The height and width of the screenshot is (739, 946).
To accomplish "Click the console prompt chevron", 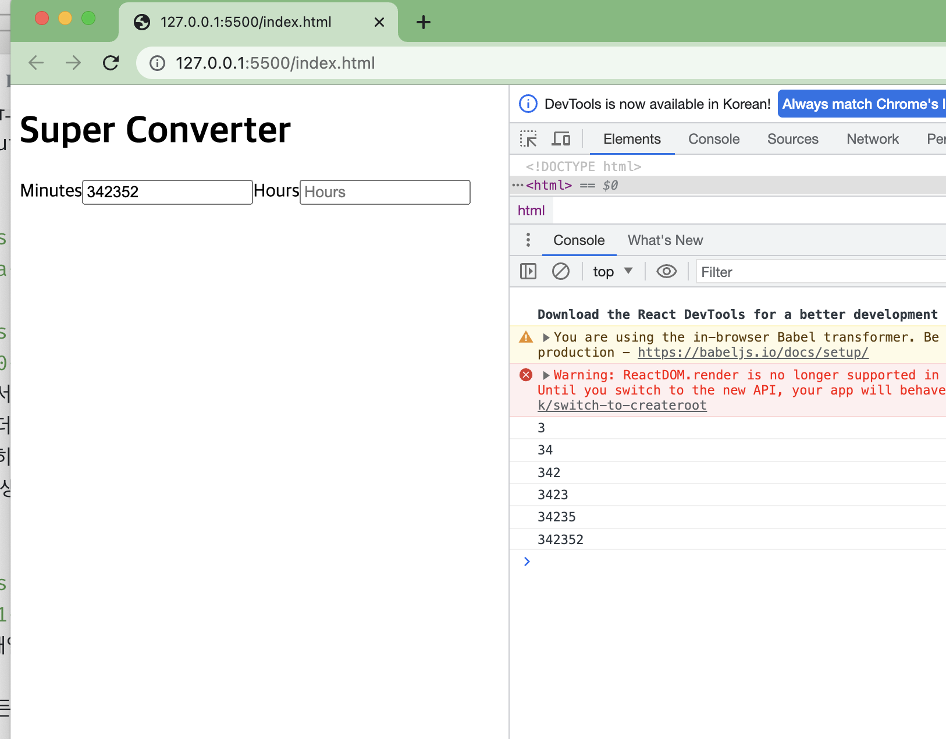I will click(x=527, y=562).
